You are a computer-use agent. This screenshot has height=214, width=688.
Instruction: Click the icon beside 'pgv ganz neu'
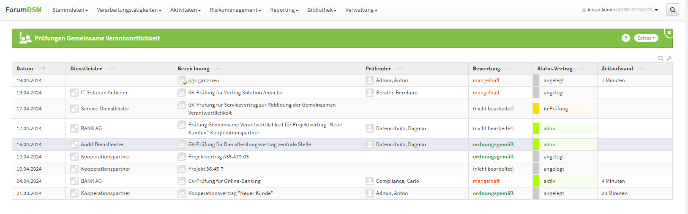point(182,80)
